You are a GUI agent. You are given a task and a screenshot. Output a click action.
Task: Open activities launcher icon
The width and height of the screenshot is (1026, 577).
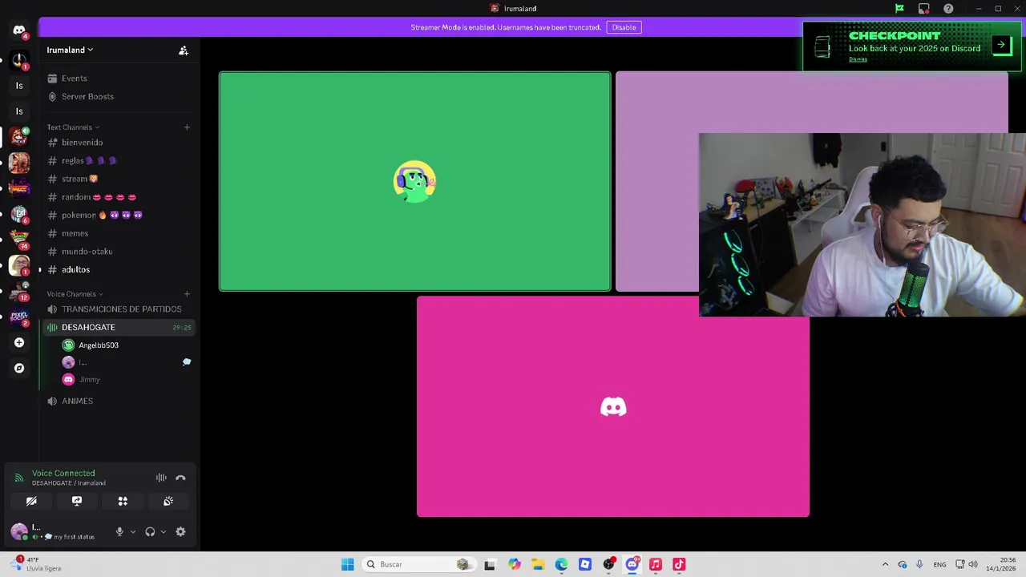point(123,501)
